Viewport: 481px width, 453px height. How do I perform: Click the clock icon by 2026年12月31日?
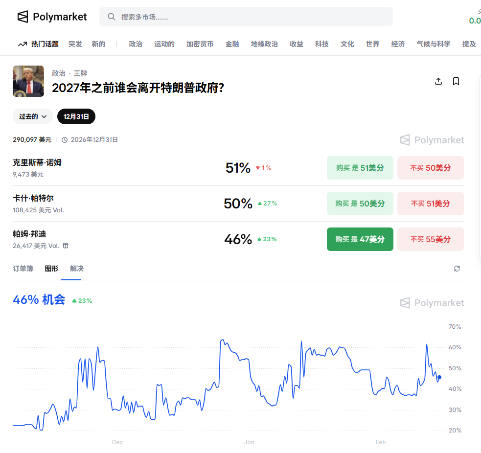click(65, 140)
